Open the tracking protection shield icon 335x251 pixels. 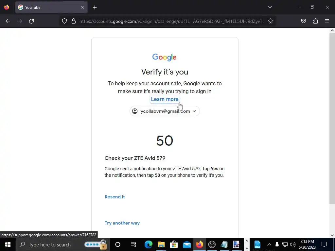(x=64, y=21)
